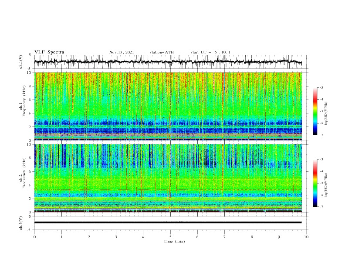The width and height of the screenshot is (345, 266).
Task: Click the time axis tick label '7'
Action: point(225,237)
